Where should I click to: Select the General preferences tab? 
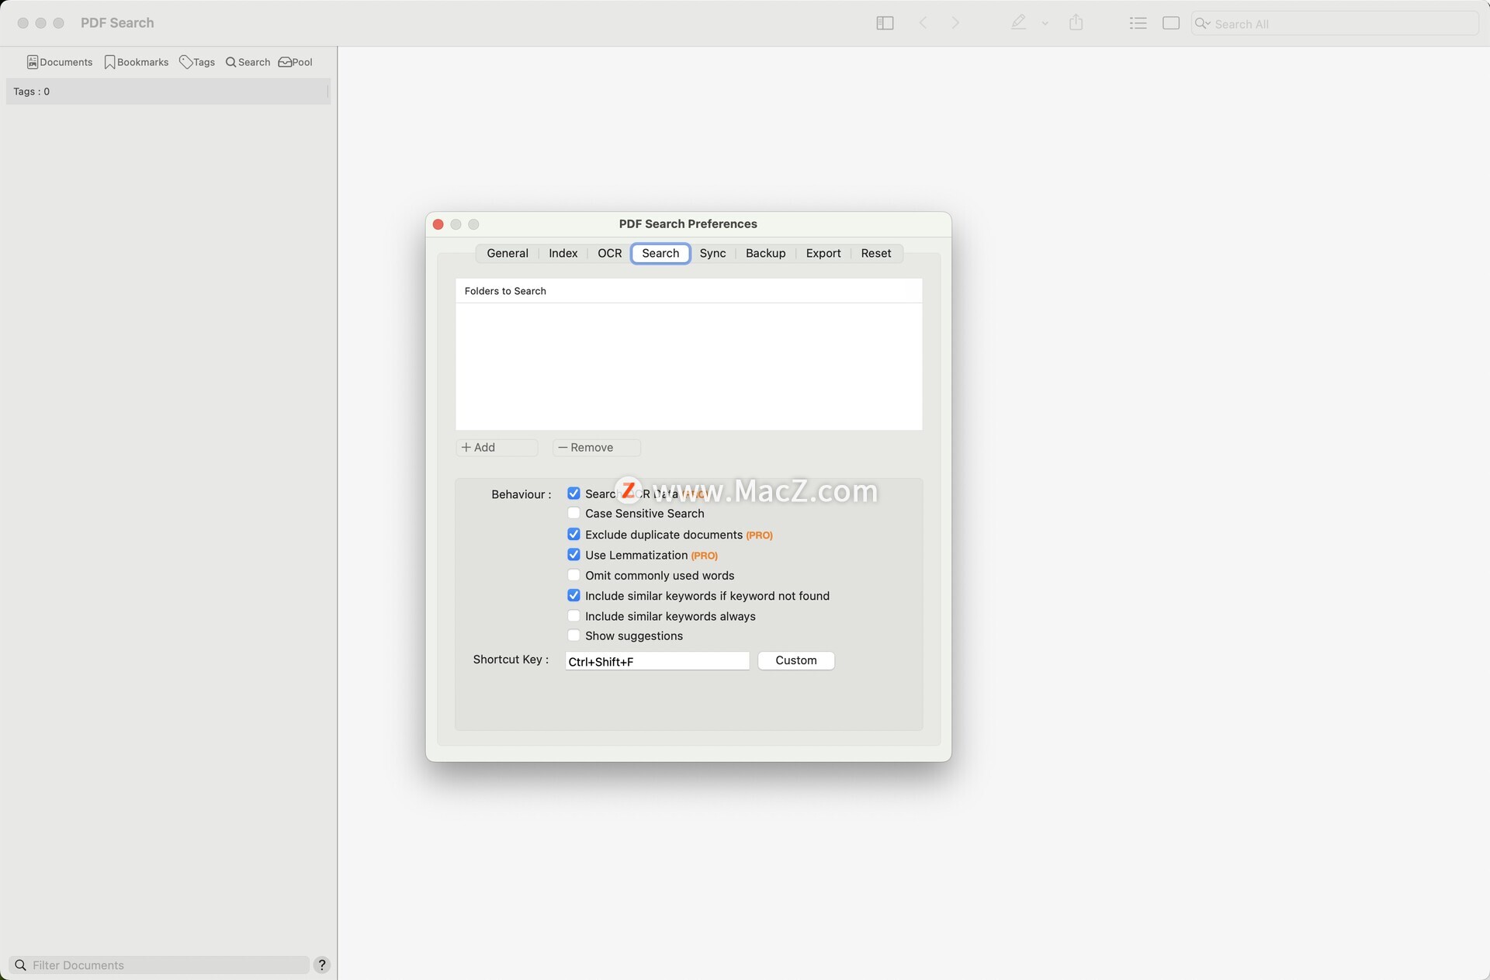(x=508, y=253)
